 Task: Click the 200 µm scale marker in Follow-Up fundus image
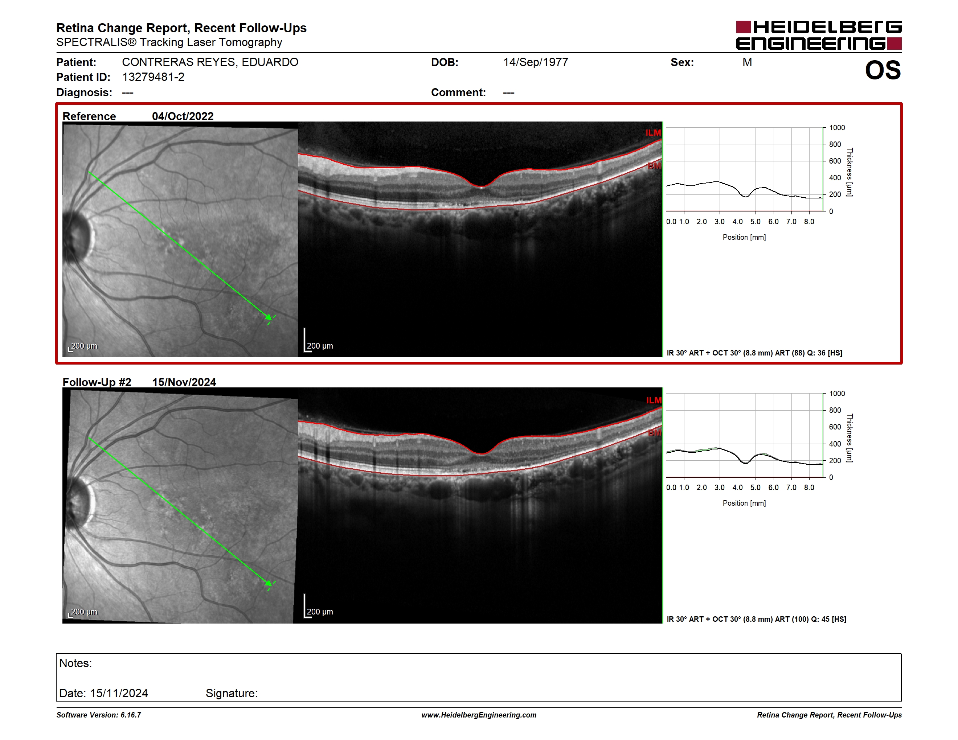tap(83, 612)
